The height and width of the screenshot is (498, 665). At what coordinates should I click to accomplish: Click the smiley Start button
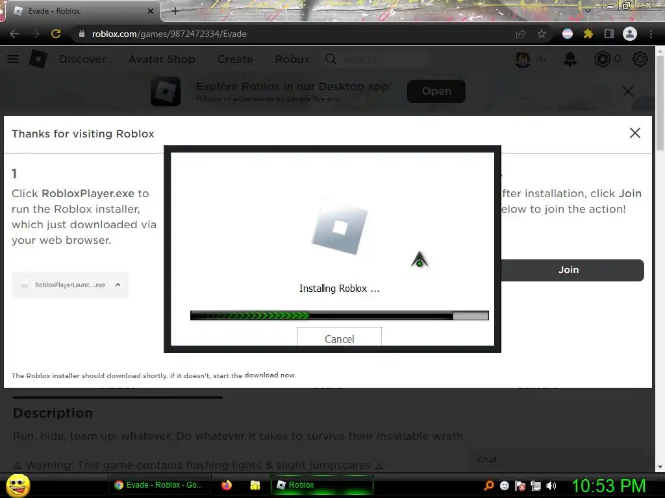[x=18, y=485]
